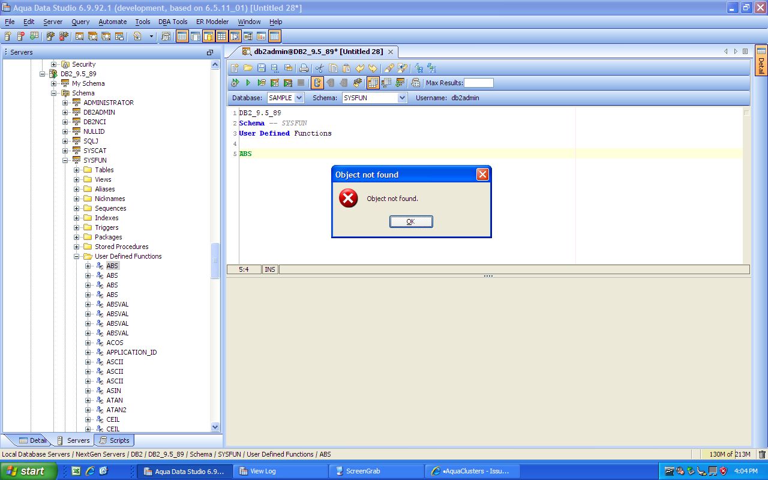768x480 pixels.
Task: Click the Save As diskette icon with dots
Action: click(274, 68)
